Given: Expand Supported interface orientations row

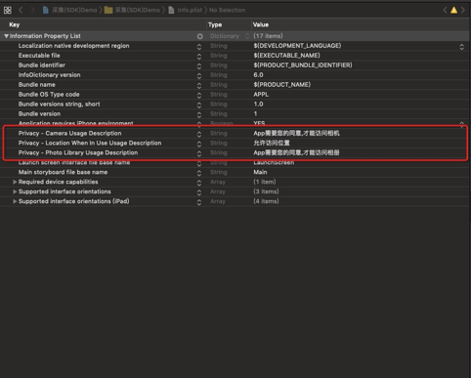Looking at the screenshot, I should point(15,191).
